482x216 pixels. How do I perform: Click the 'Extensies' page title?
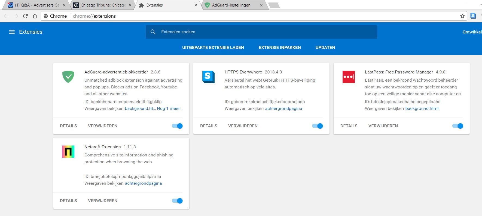[x=31, y=32]
